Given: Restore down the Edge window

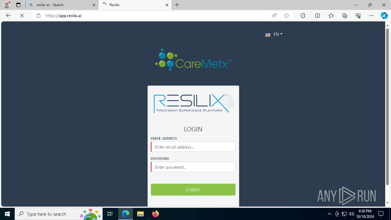Looking at the screenshot, I should point(370,5).
